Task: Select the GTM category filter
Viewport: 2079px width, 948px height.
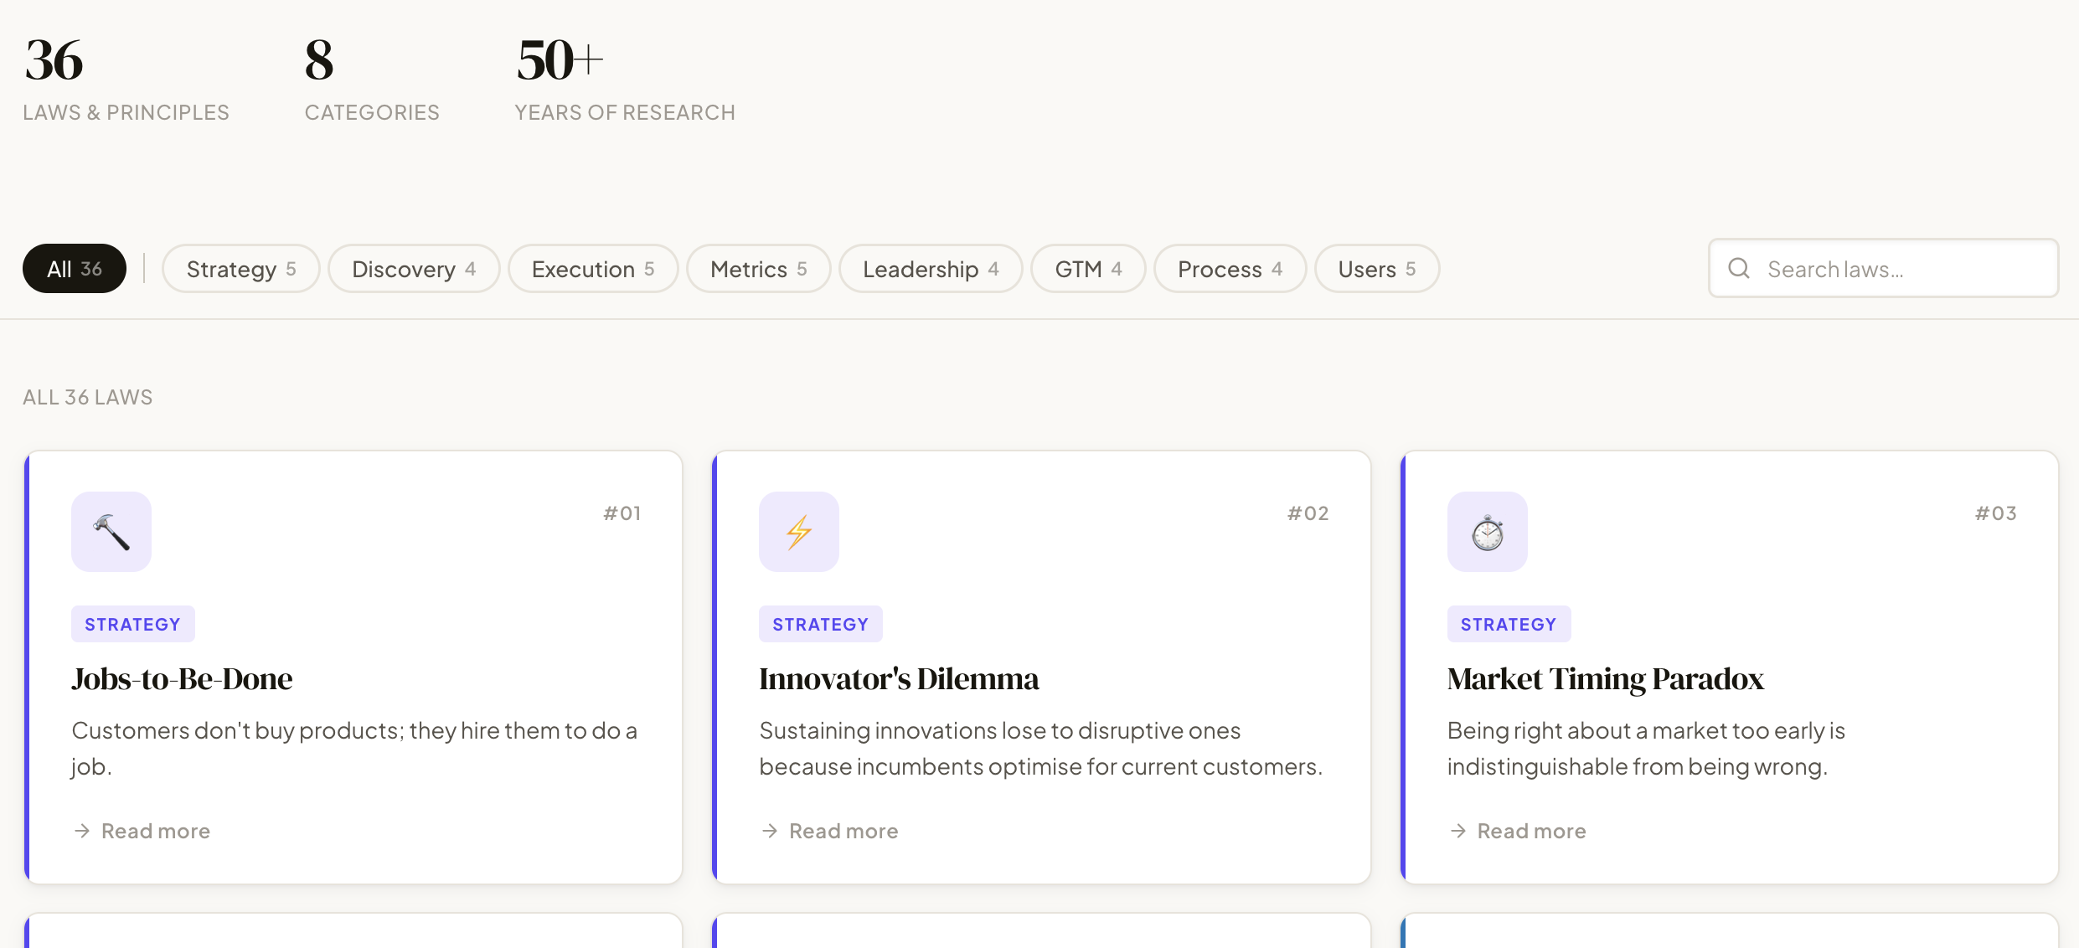Action: tap(1088, 269)
